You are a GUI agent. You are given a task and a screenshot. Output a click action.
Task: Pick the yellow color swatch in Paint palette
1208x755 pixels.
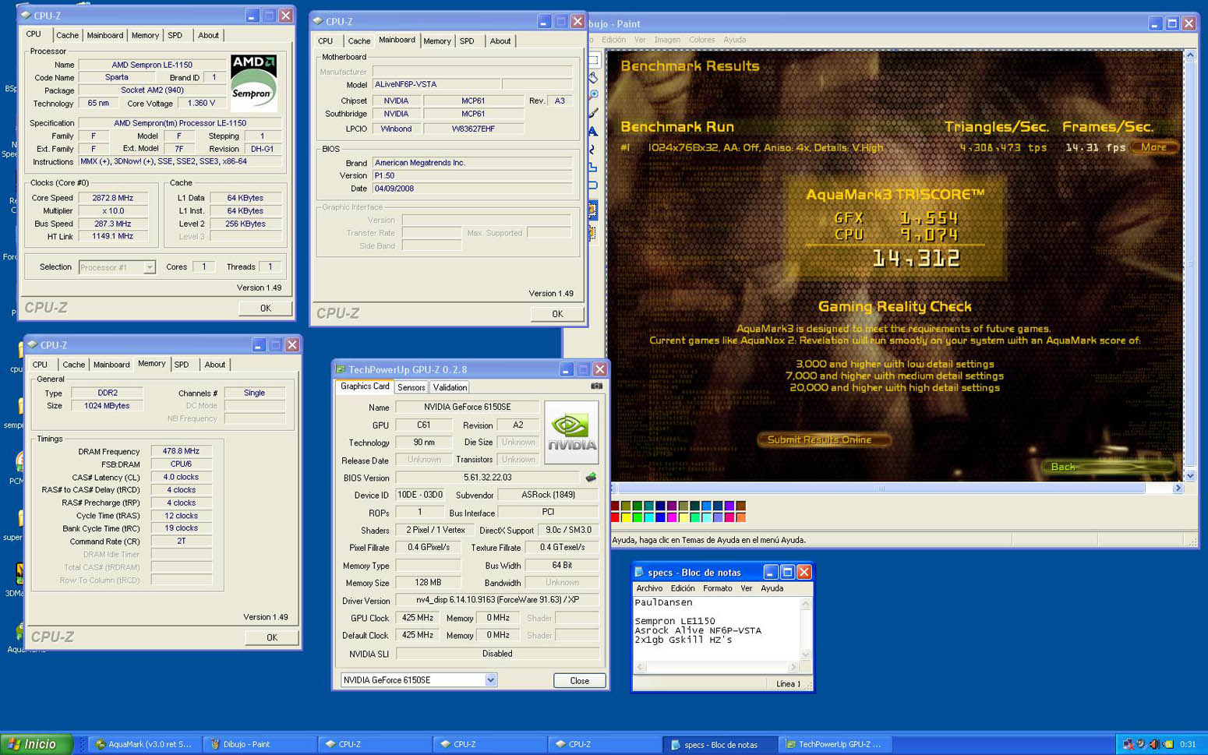coord(626,517)
